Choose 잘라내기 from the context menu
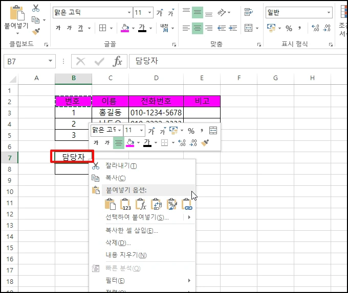348x293 pixels. click(142, 165)
